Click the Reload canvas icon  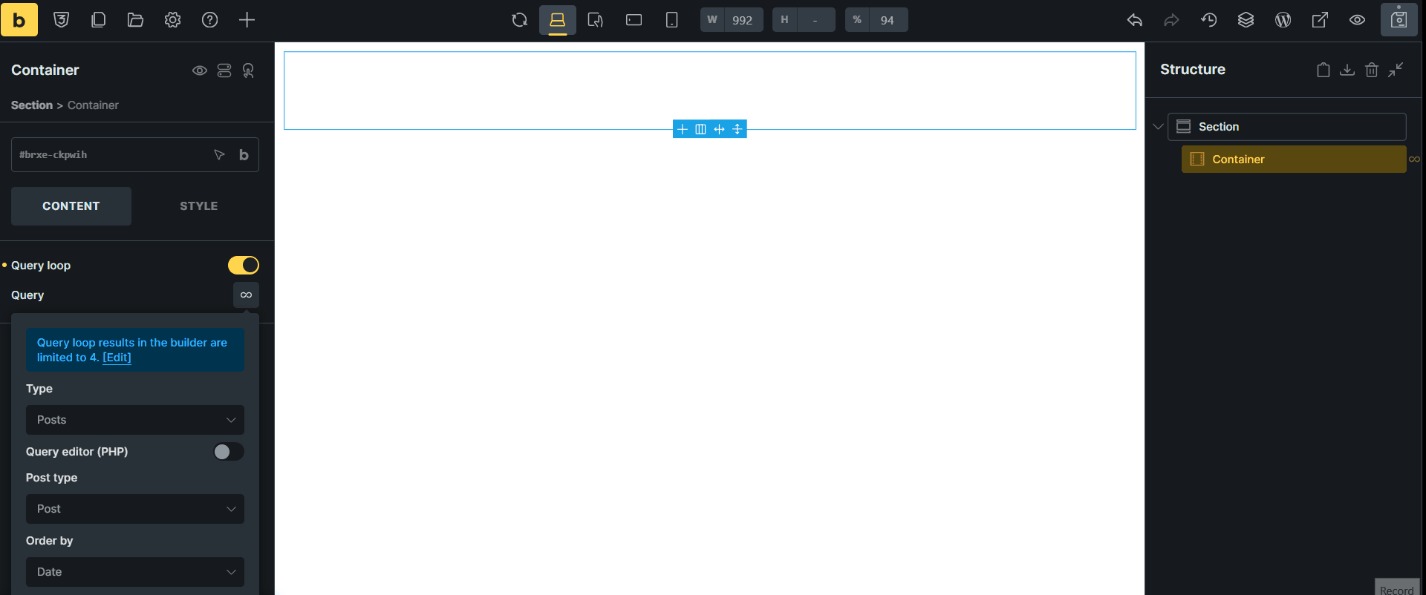pyautogui.click(x=520, y=20)
